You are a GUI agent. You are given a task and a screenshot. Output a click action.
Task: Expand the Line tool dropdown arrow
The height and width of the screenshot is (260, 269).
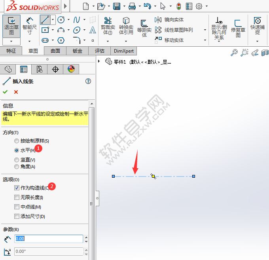click(53, 20)
